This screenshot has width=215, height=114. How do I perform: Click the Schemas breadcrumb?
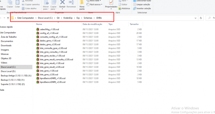click(x=88, y=18)
